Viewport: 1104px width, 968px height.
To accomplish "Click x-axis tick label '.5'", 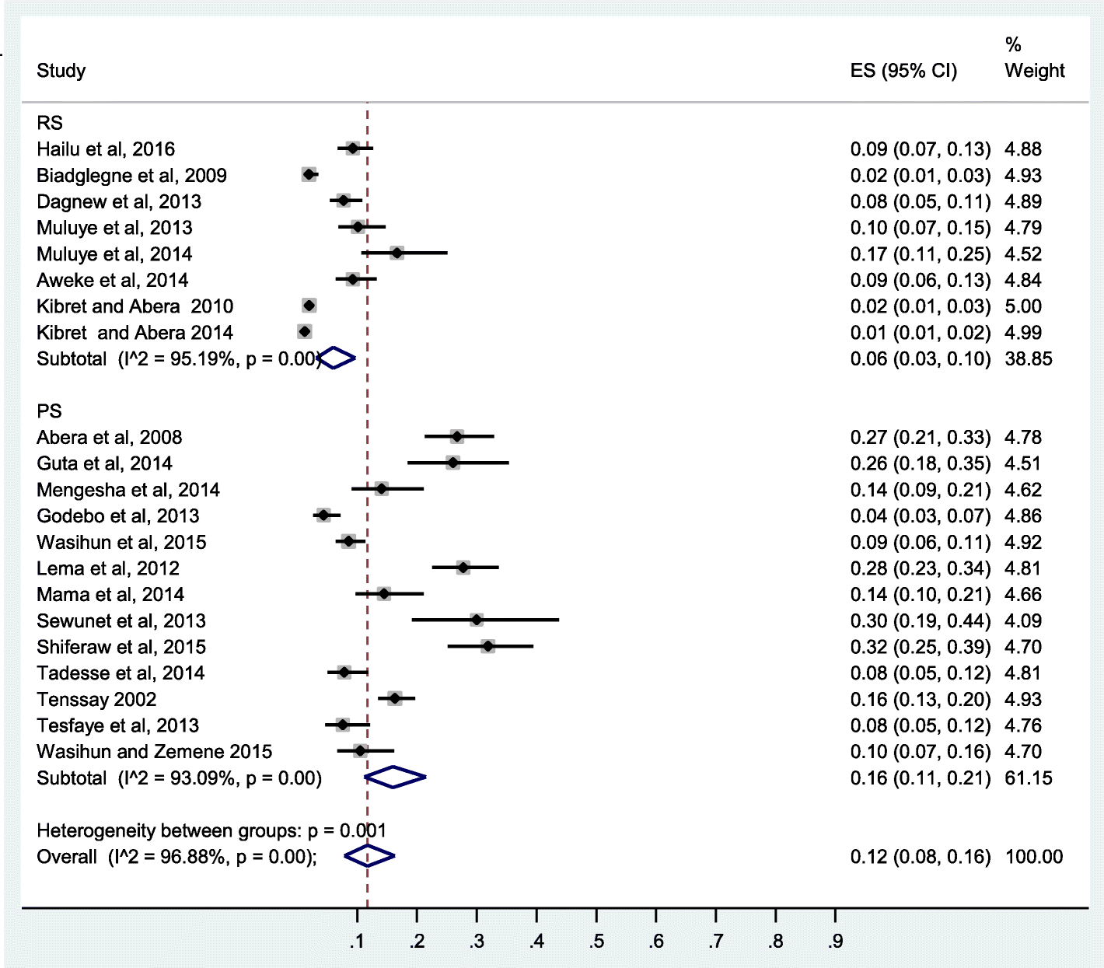I will point(596,942).
